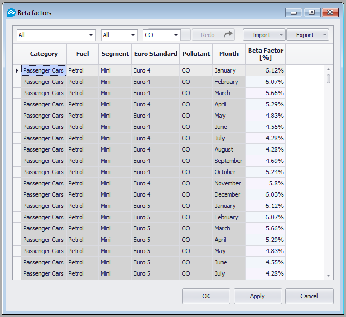Open the Import dropdown arrow
Viewport: 346px width, 317px height.
[x=281, y=35]
